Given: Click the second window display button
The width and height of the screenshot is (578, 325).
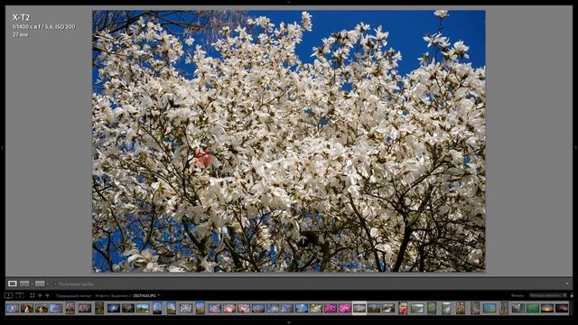Looking at the screenshot, I should coord(20,295).
